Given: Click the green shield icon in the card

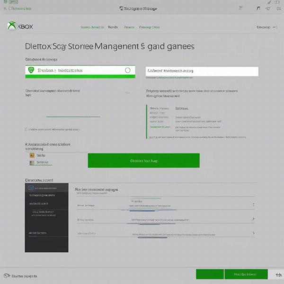Looking at the screenshot, I should point(31,70).
